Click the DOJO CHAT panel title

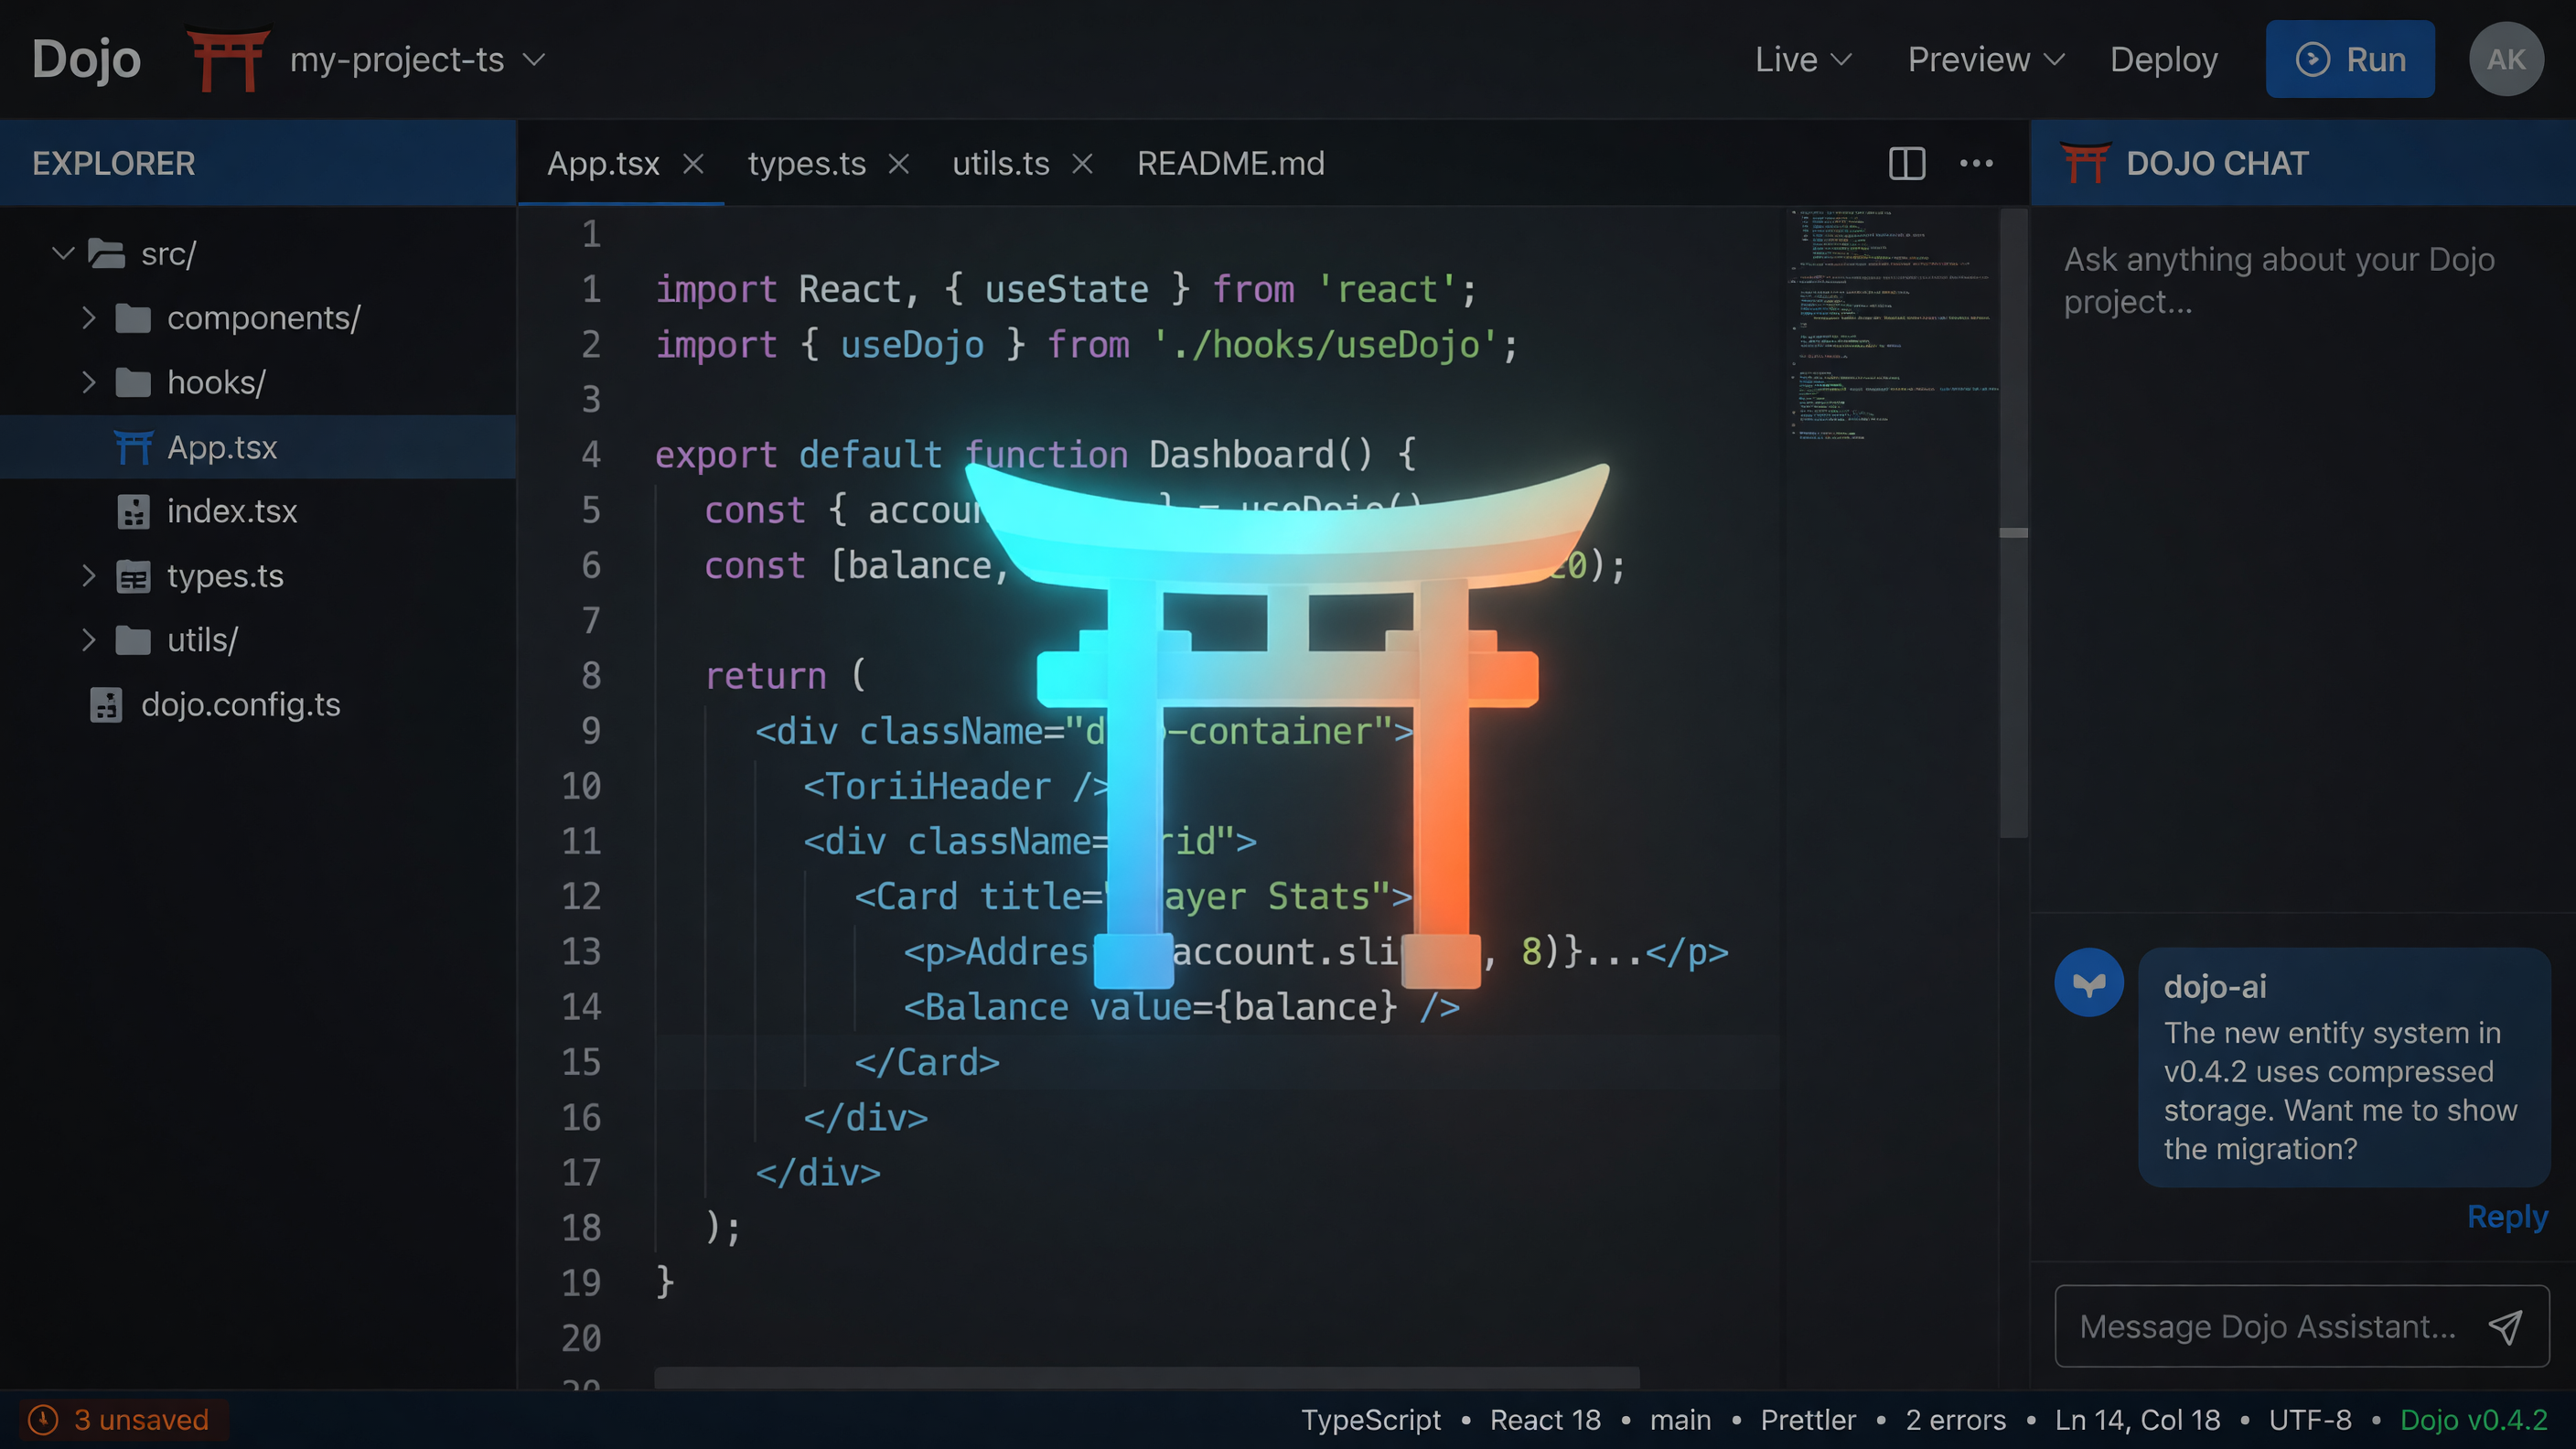click(x=2217, y=163)
